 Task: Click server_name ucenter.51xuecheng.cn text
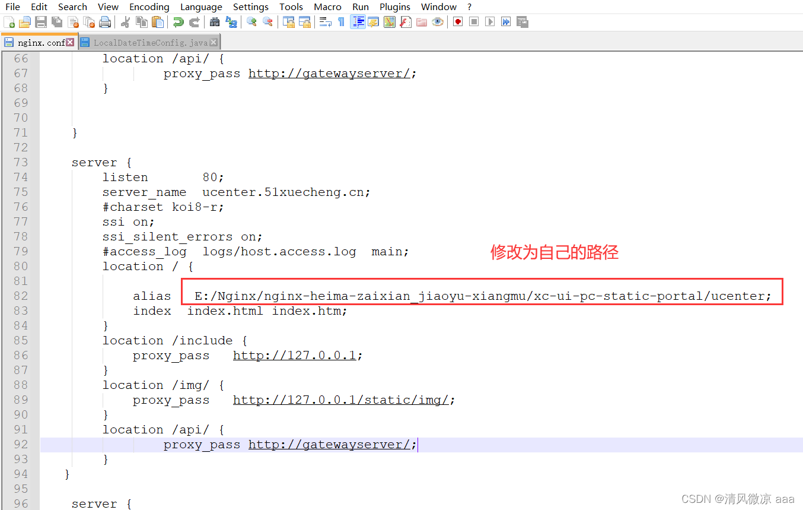(x=237, y=192)
